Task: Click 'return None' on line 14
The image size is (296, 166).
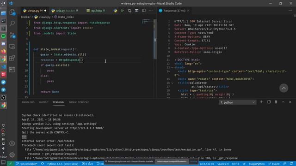Action: coord(49,92)
